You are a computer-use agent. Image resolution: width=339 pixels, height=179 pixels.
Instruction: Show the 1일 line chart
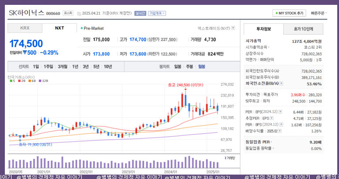(36, 67)
